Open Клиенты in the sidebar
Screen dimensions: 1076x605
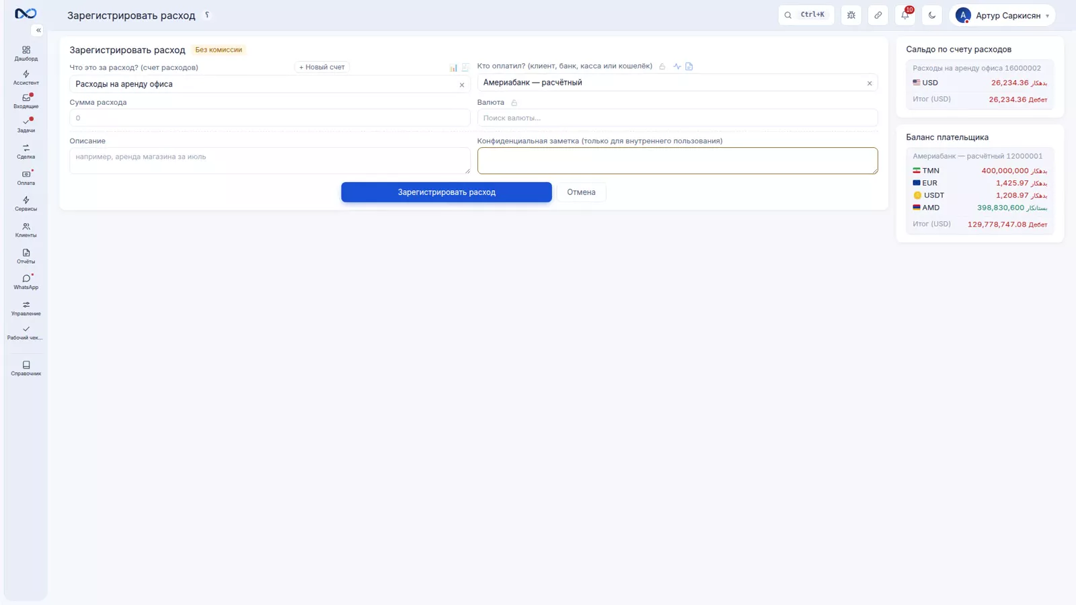[26, 231]
